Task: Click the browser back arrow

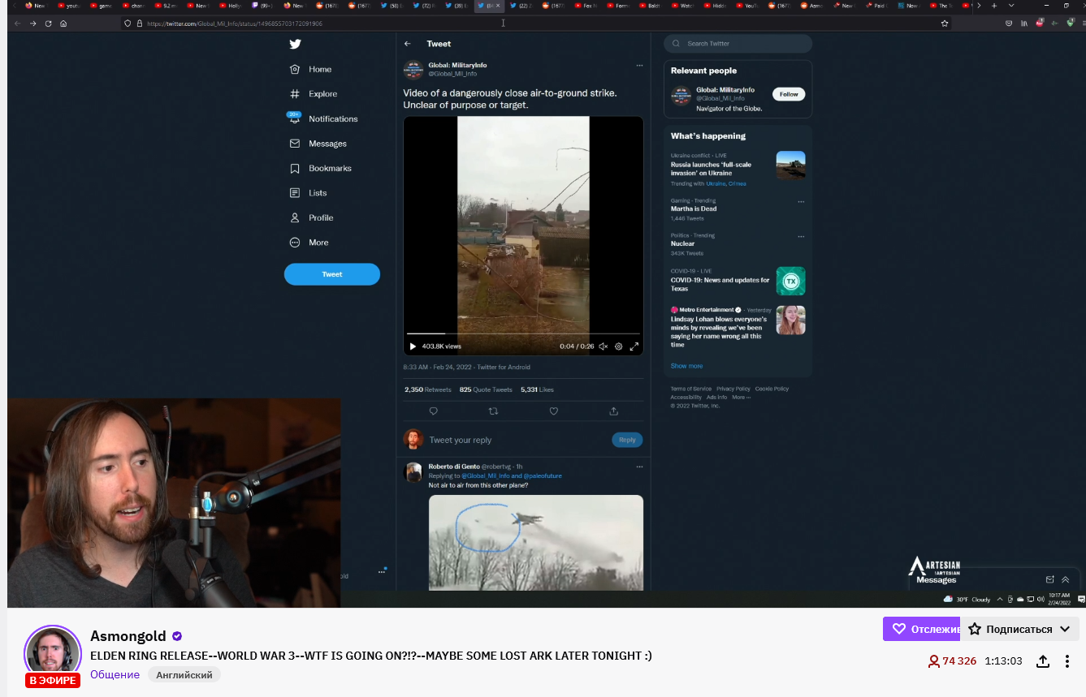Action: click(18, 24)
